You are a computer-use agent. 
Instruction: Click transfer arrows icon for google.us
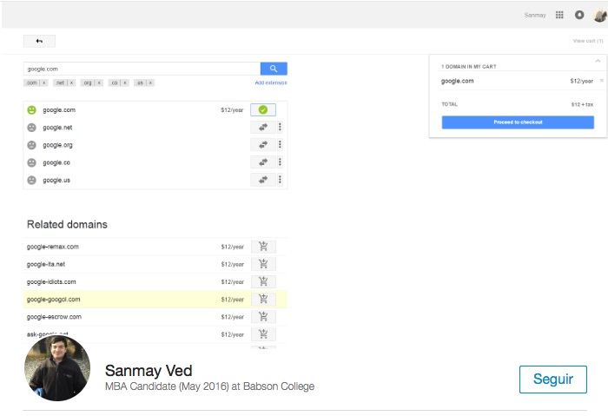pyautogui.click(x=263, y=180)
